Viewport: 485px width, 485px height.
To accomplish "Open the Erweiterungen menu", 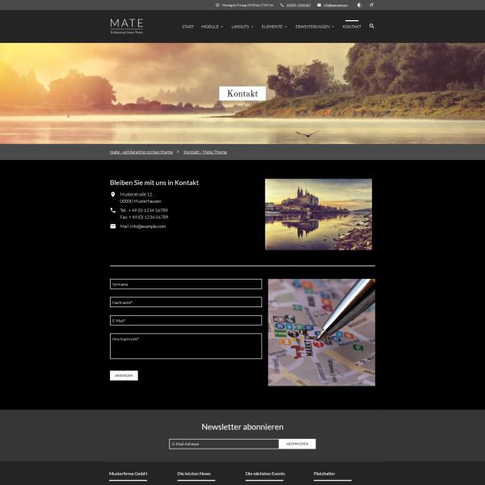I will [x=314, y=27].
